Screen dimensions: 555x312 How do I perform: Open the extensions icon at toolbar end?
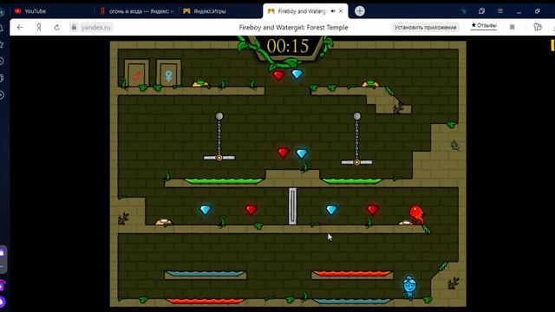click(538, 27)
